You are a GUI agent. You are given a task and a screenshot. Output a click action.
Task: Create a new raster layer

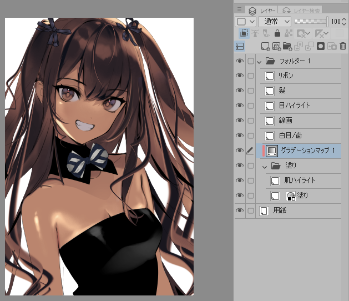(x=265, y=46)
